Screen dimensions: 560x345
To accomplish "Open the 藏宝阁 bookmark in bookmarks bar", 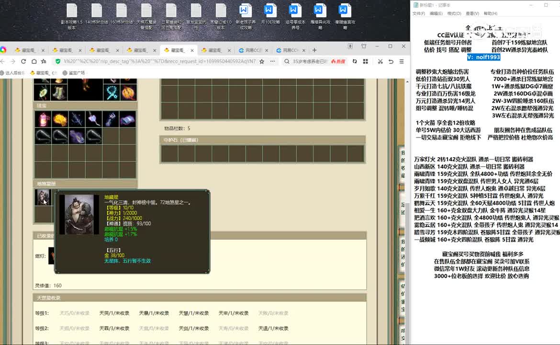I will (x=43, y=72).
